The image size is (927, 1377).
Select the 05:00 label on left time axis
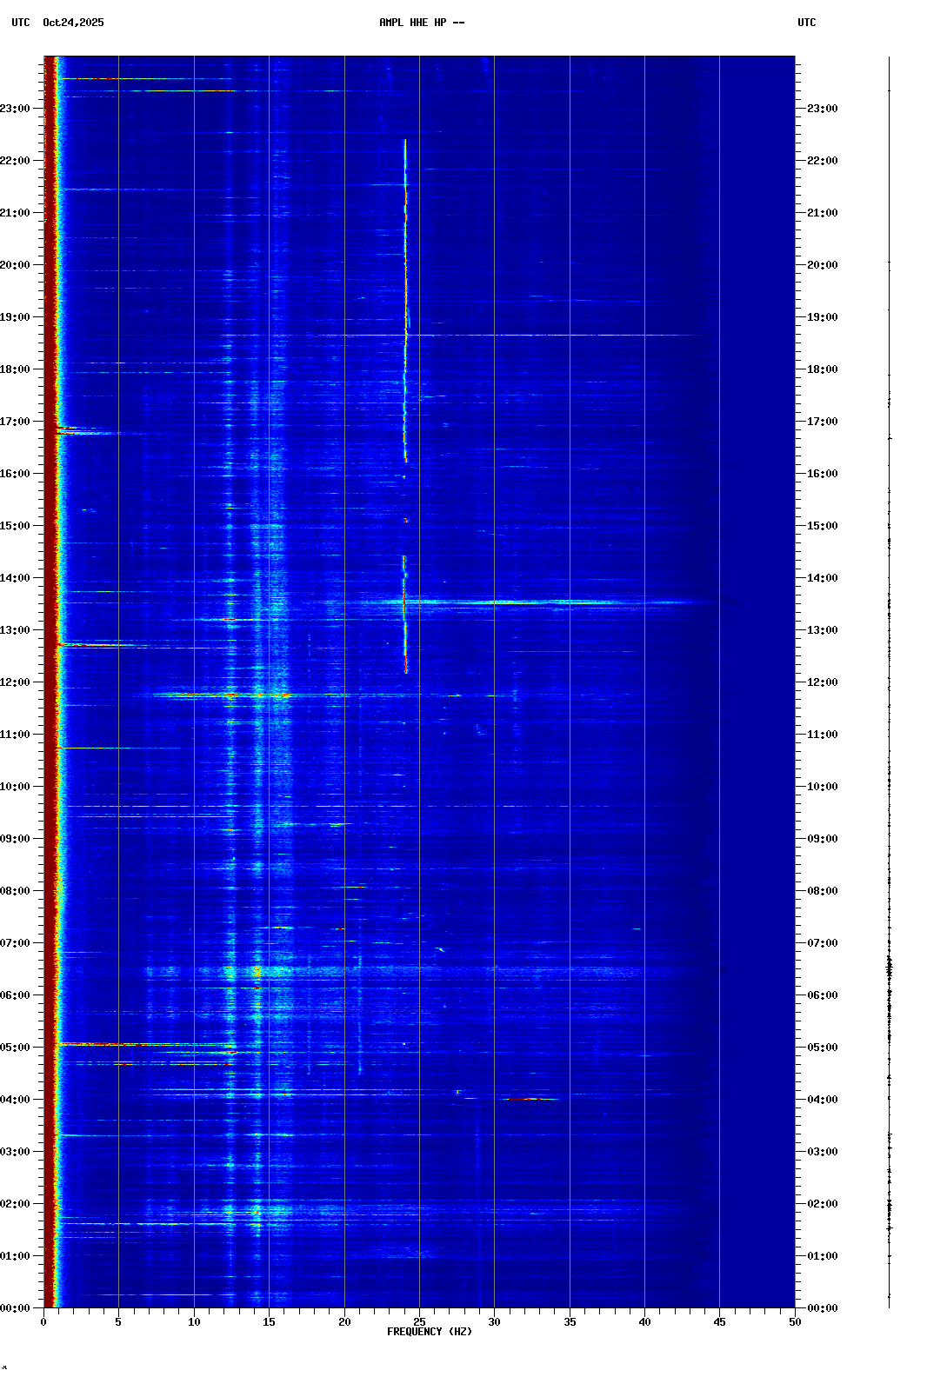pos(16,1048)
